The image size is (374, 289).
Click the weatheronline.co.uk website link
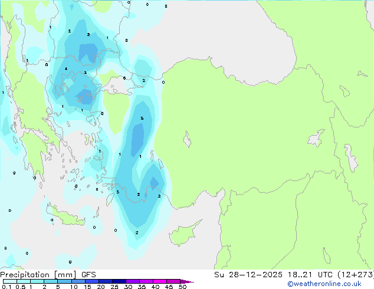click(324, 284)
